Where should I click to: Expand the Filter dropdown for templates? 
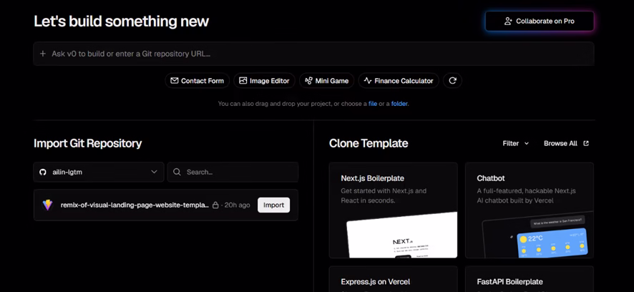coord(515,143)
